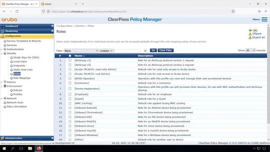Open the filter Name field dropdown
The width and height of the screenshot is (270, 152).
81,51
